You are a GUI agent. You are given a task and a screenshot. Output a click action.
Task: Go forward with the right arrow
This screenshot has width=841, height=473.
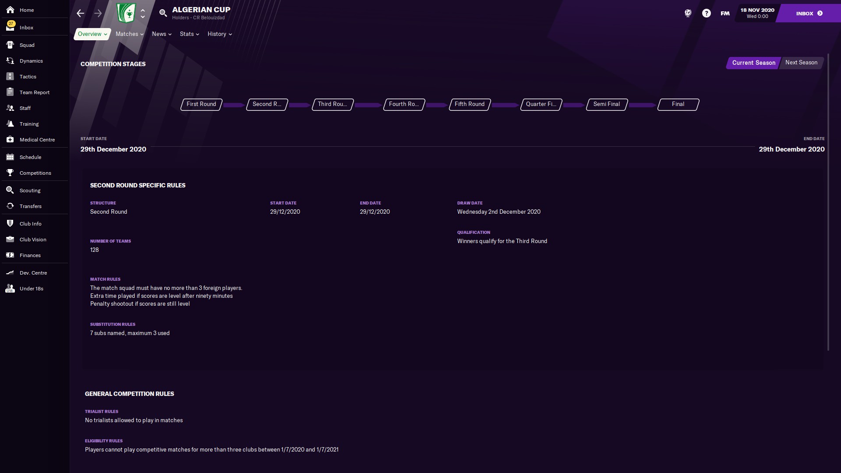(98, 13)
